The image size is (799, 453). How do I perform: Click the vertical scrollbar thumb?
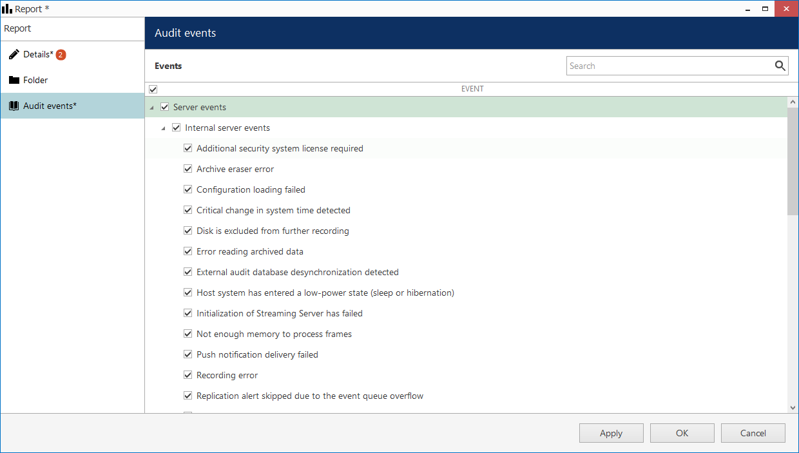[x=793, y=161]
